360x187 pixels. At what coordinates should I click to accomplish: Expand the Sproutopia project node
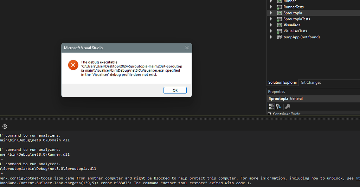[x=271, y=13]
